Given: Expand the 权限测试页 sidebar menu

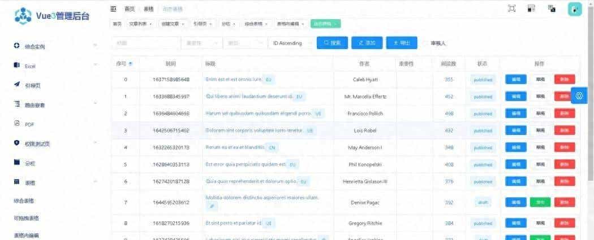Looking at the screenshot, I should (94, 143).
